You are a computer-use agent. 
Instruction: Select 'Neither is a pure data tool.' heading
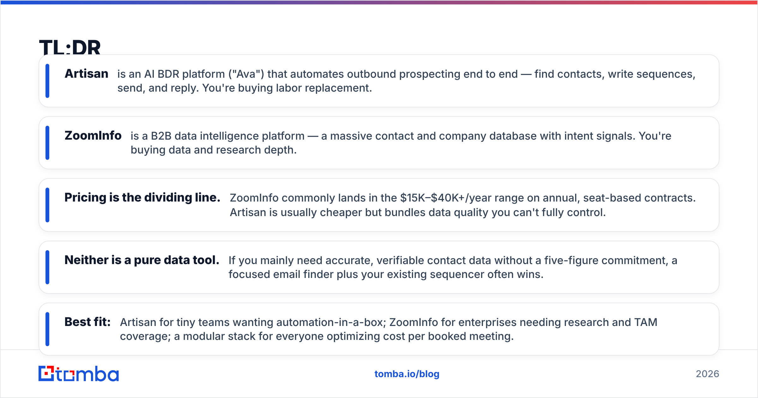(142, 260)
